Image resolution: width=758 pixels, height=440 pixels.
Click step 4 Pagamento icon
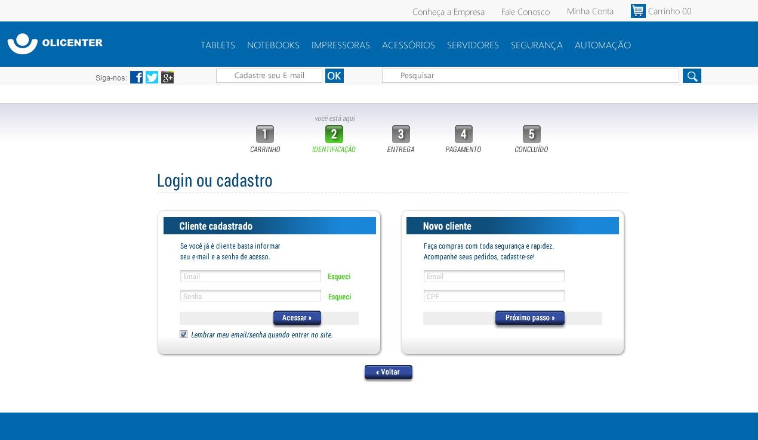click(463, 134)
